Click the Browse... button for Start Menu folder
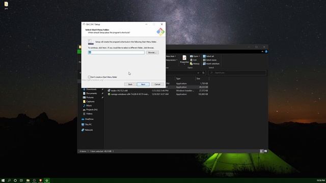The image size is (326, 183). pos(152,52)
